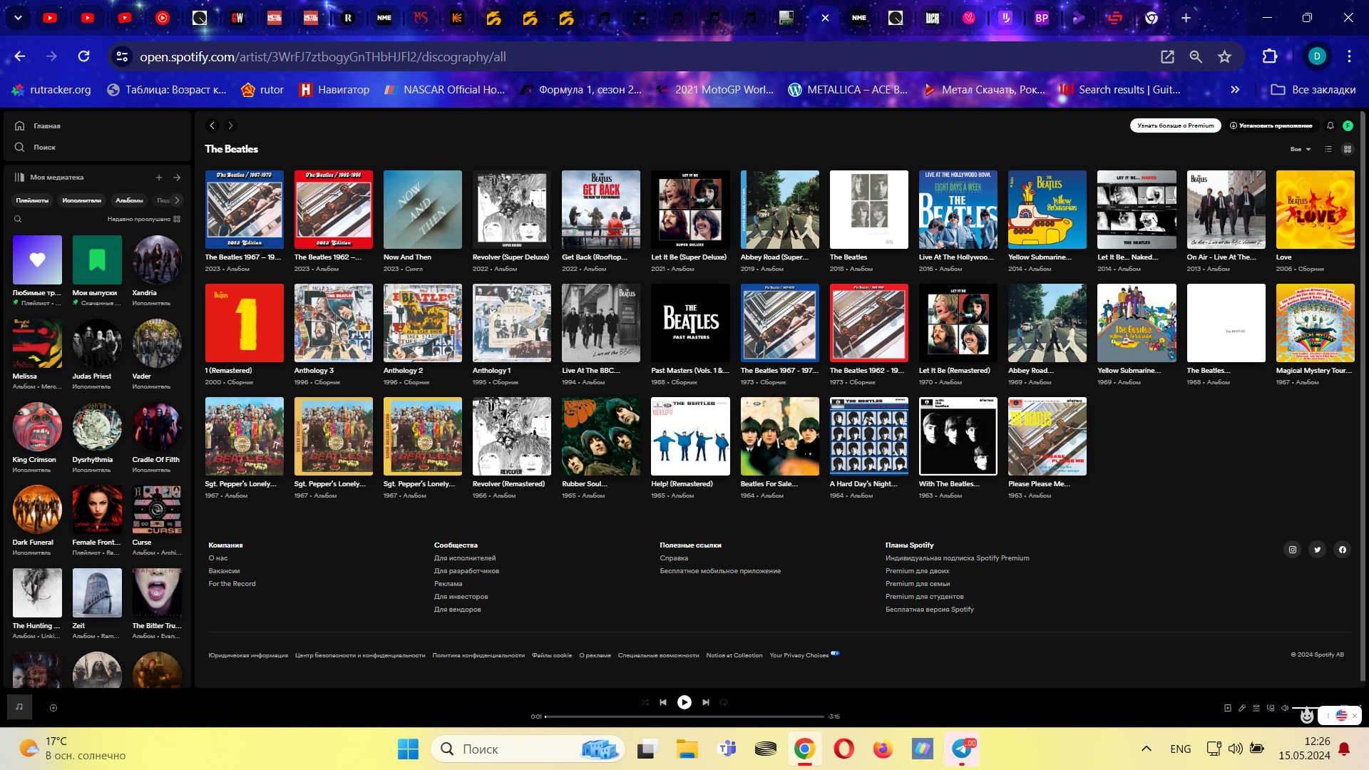Open the Now And Then single cover
This screenshot has width=1369, height=770.
pyautogui.click(x=423, y=210)
